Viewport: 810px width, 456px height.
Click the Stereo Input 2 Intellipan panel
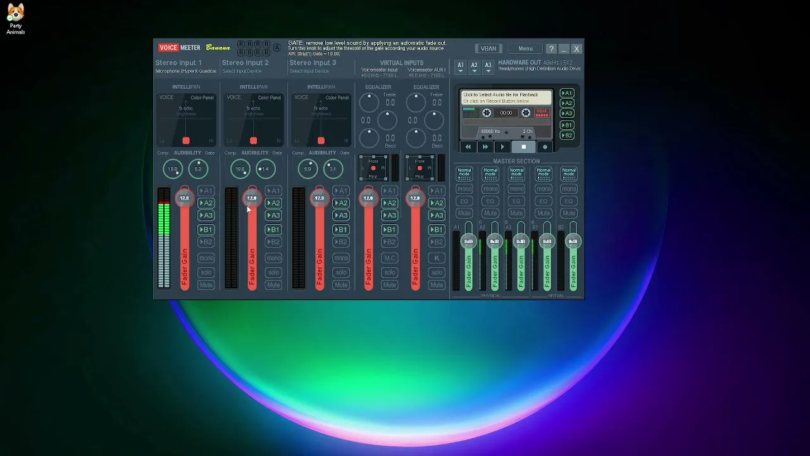(254, 120)
